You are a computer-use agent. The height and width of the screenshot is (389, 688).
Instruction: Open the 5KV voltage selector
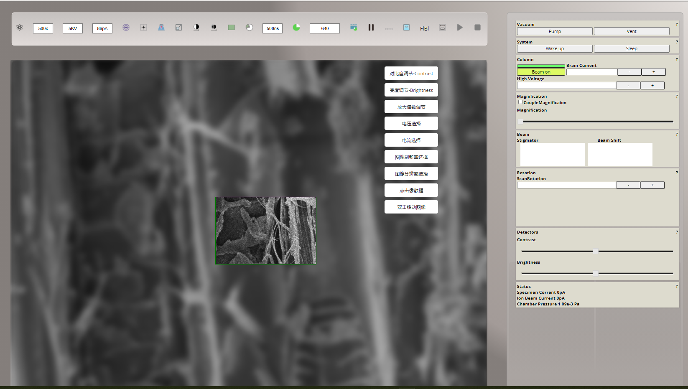pyautogui.click(x=73, y=28)
